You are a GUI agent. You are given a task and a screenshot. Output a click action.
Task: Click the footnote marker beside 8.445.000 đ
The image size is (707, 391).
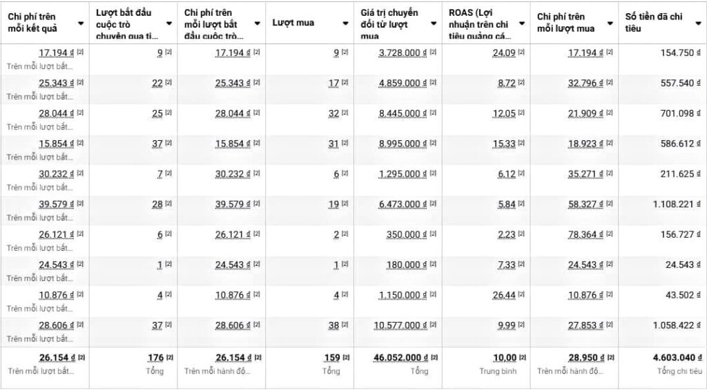(432, 113)
